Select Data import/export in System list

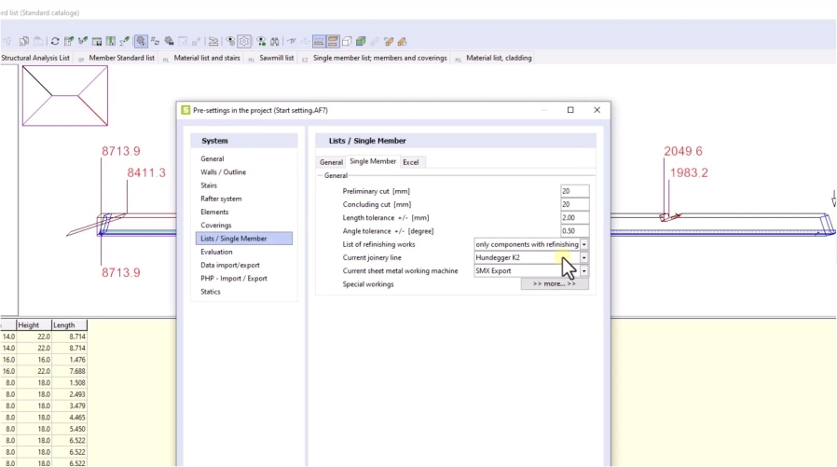[230, 265]
